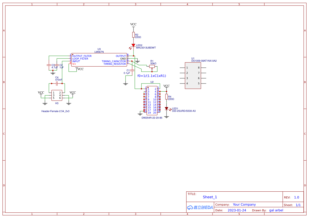Viewport: 309px width, 218px height.
Task: Select the R2 resistor symbol under top VCC
Action: tap(133, 35)
